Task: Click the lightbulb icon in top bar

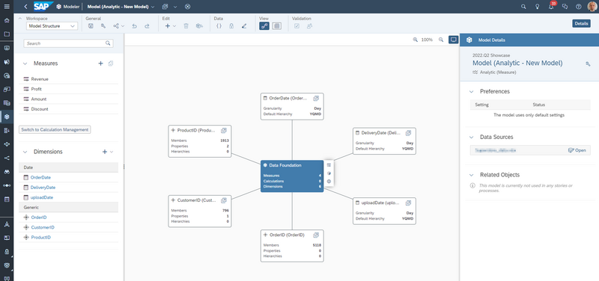Action: click(x=537, y=7)
